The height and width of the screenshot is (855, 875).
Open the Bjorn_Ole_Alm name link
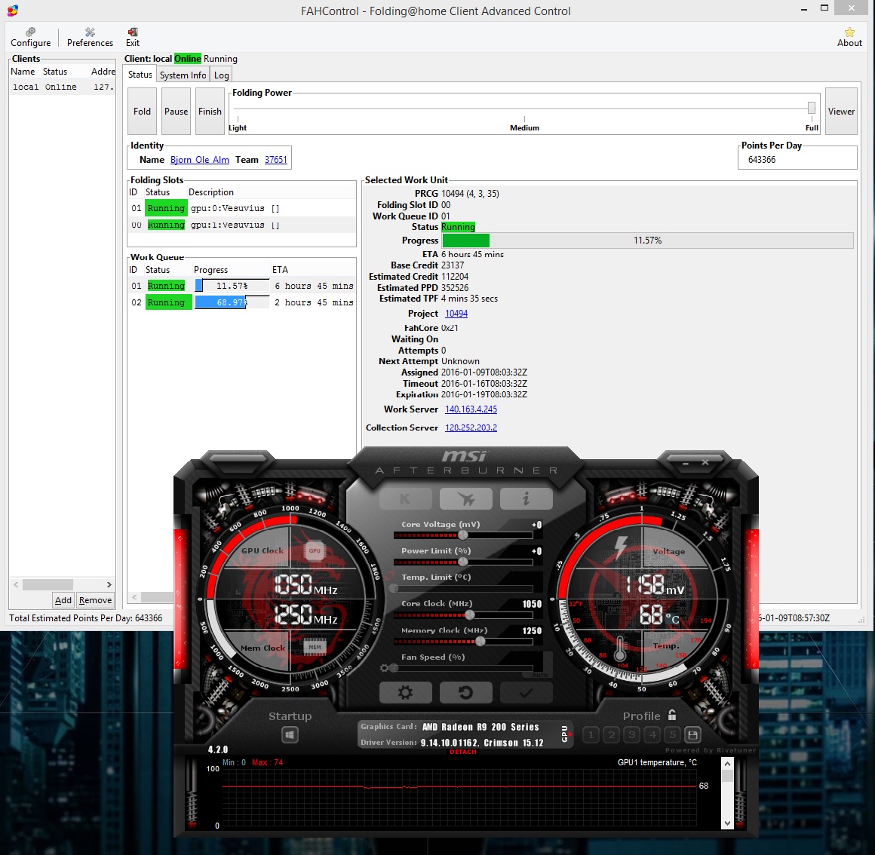point(200,160)
